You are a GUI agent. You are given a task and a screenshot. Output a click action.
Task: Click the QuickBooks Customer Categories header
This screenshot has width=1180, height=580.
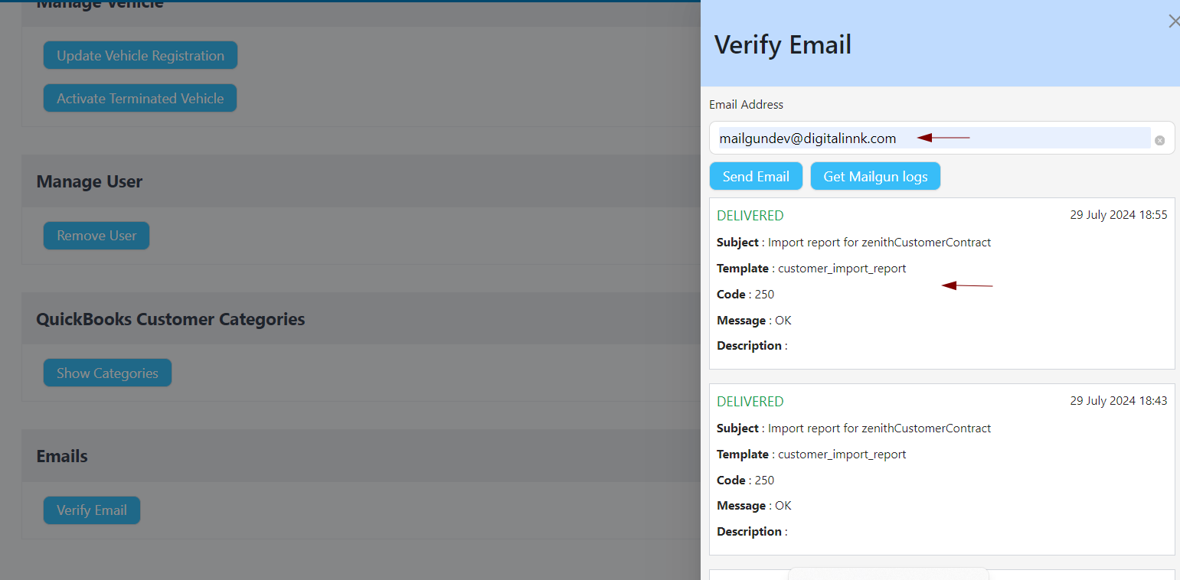pyautogui.click(x=170, y=319)
